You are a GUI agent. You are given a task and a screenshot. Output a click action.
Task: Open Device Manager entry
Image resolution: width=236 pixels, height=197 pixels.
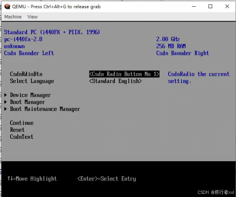[31, 95]
